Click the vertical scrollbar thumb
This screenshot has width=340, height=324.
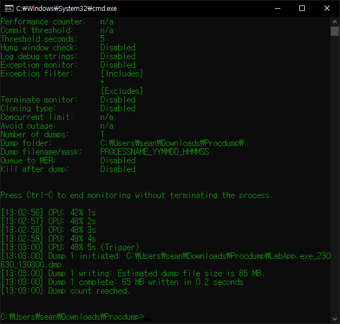tap(335, 31)
